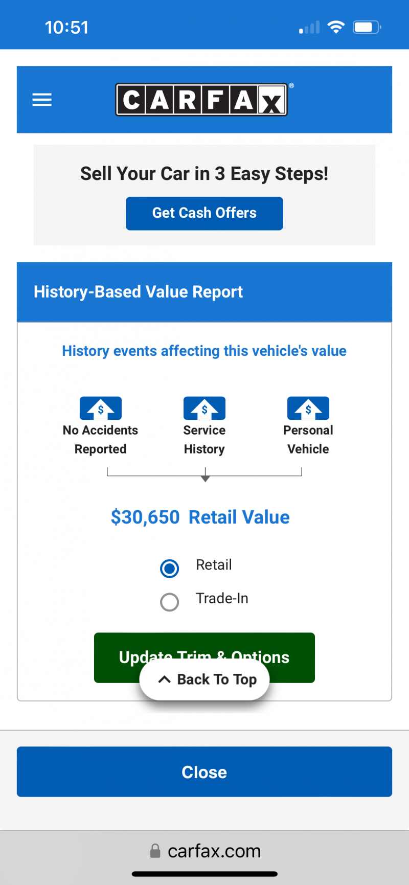The height and width of the screenshot is (885, 409).
Task: Tap the History-Based Value Report header
Action: [x=138, y=292]
